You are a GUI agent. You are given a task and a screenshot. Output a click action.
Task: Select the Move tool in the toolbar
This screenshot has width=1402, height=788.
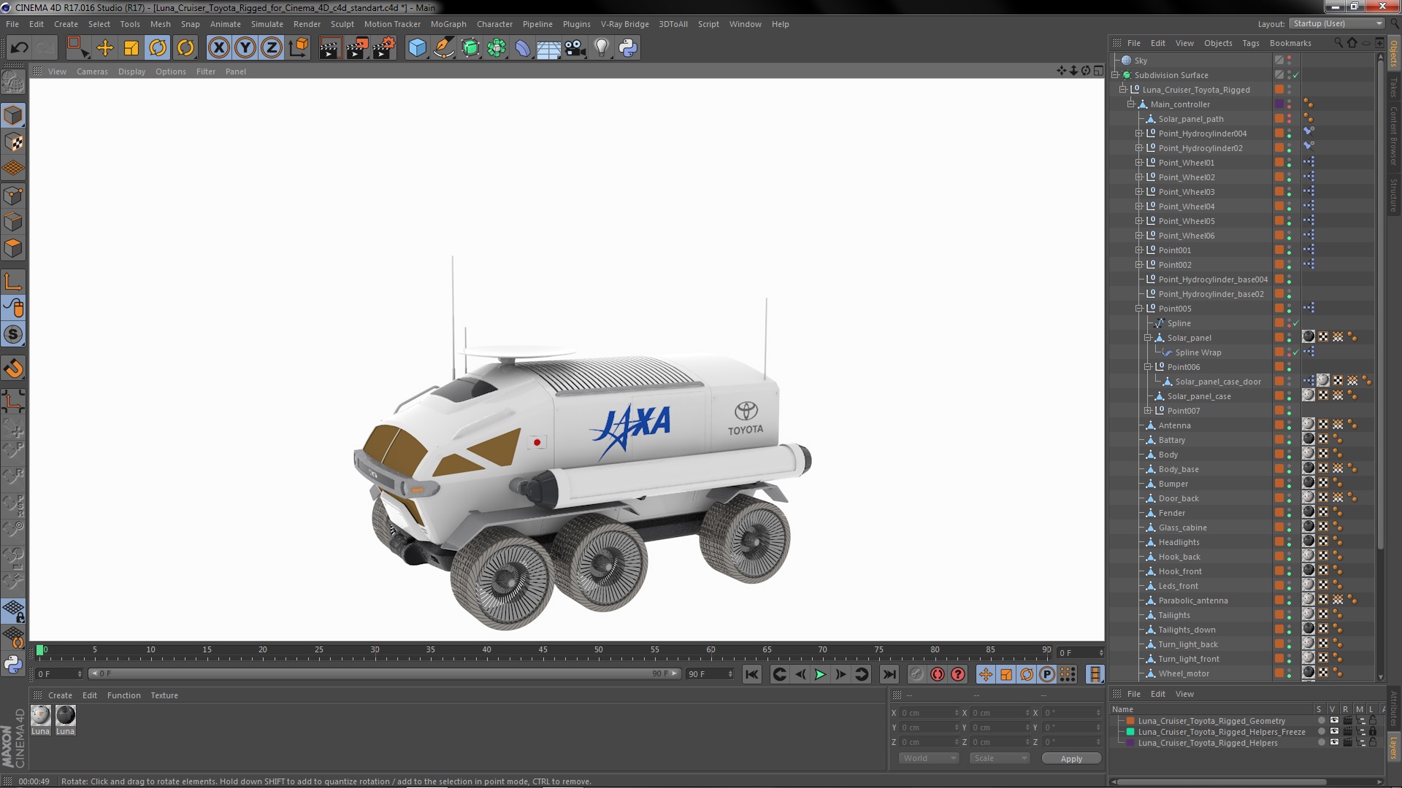point(105,48)
